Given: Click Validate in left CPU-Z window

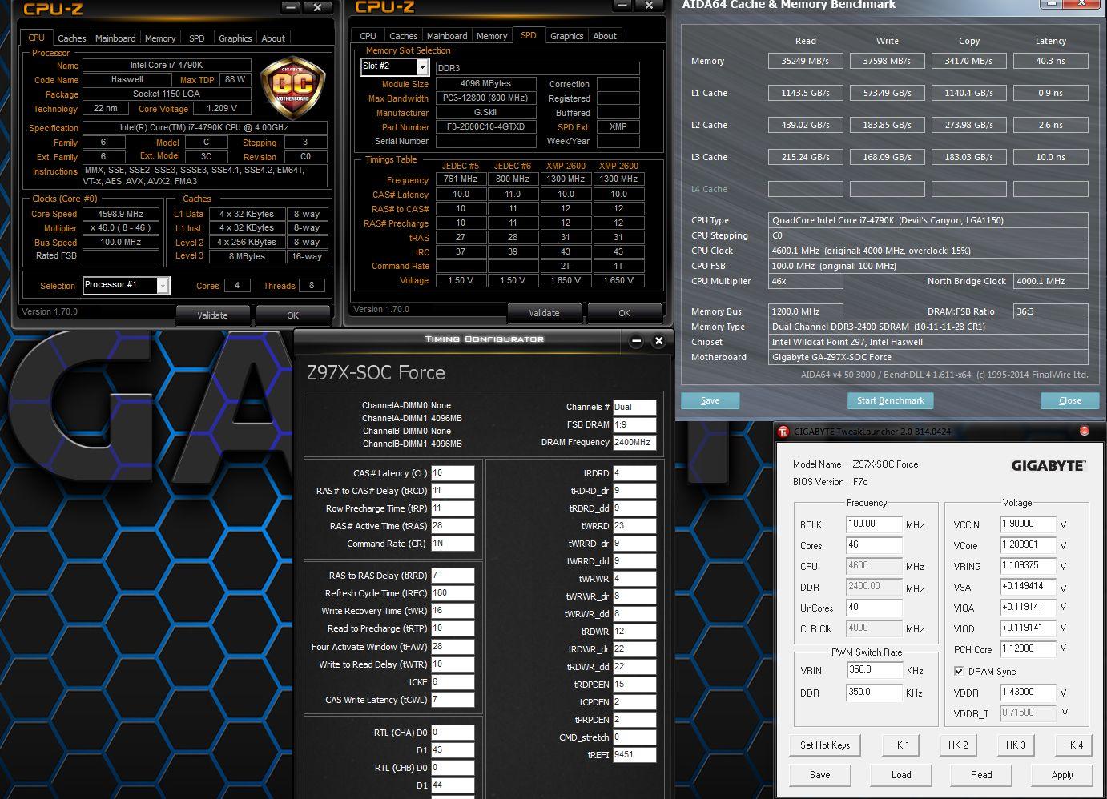Looking at the screenshot, I should coord(212,315).
